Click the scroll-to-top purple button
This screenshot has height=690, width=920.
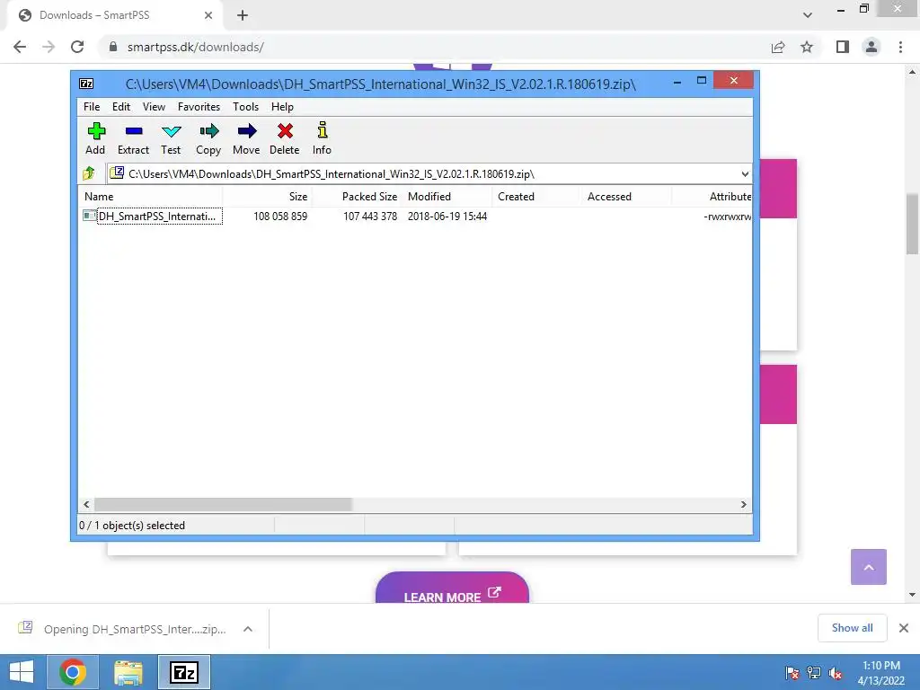tap(869, 567)
